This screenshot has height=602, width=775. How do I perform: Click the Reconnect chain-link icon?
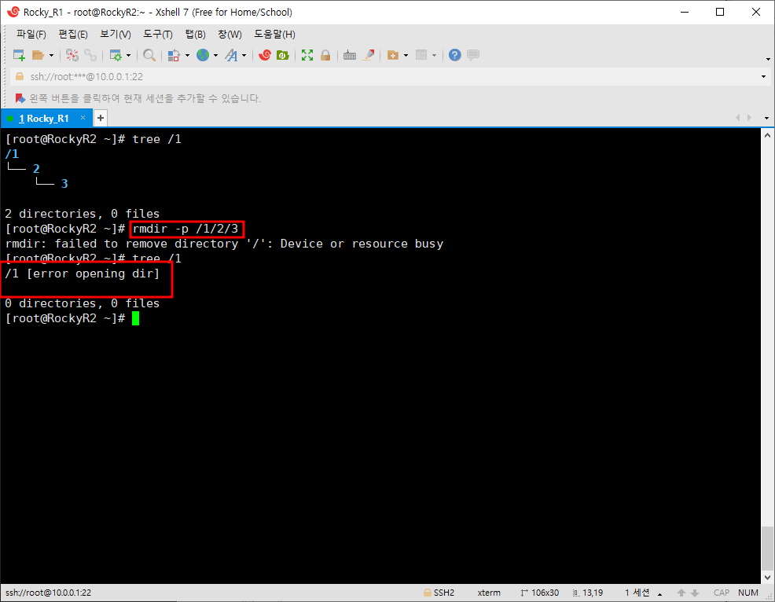tap(90, 55)
